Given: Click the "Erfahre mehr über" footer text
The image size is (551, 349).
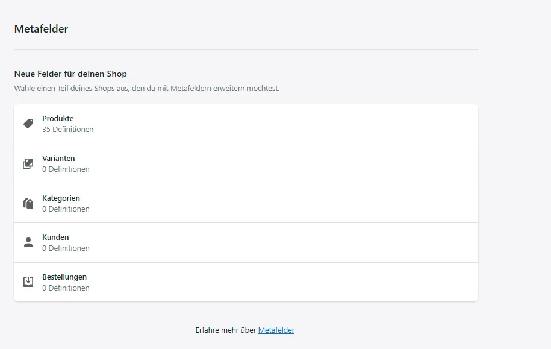Looking at the screenshot, I should pyautogui.click(x=226, y=330).
